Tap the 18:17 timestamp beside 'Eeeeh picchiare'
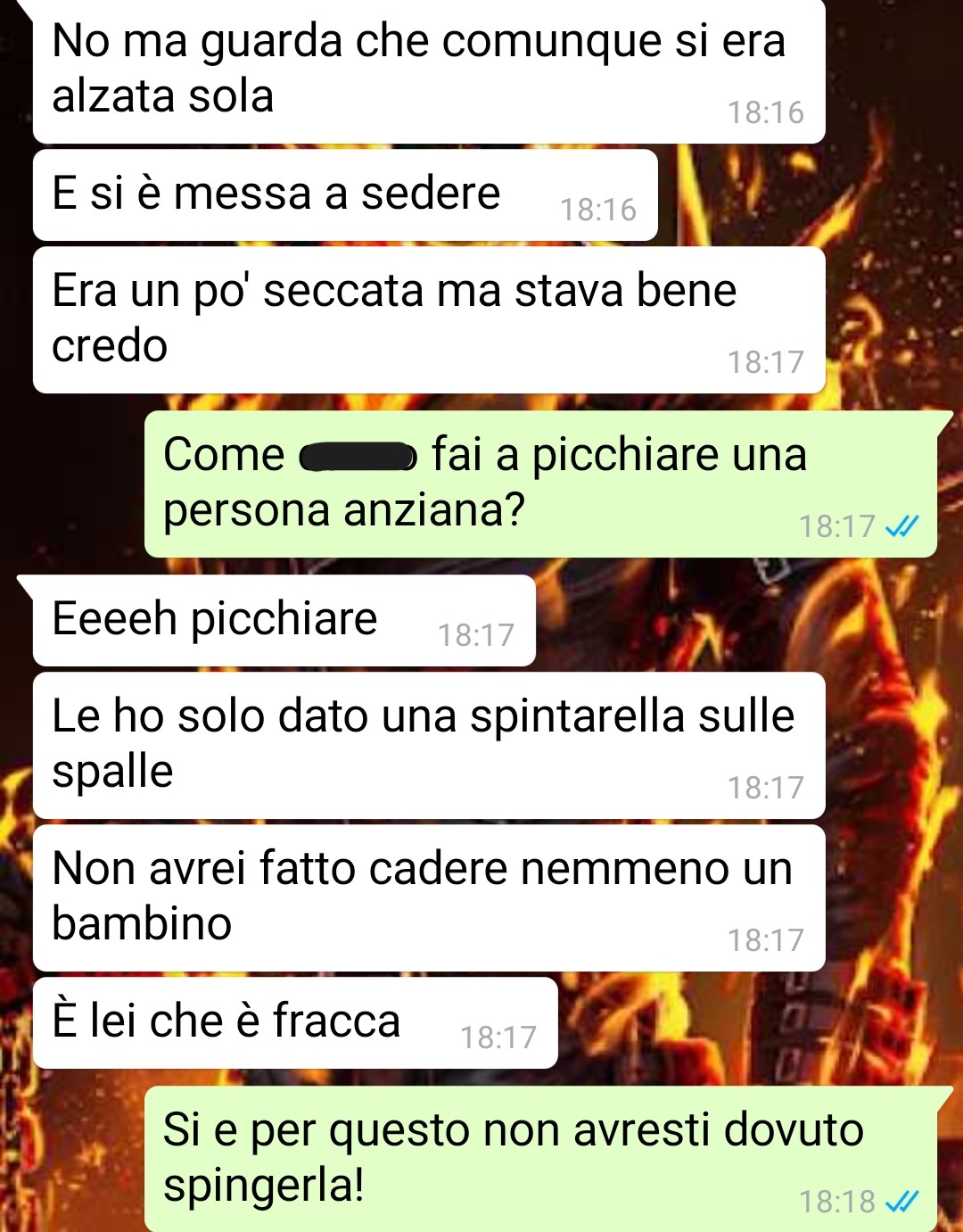This screenshot has height=1232, width=963. point(475,635)
